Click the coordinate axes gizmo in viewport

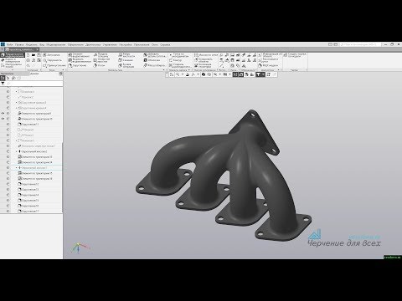point(80,247)
